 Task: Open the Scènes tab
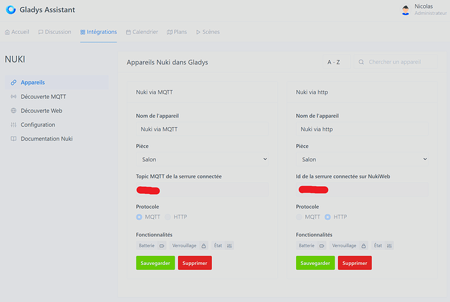pos(207,32)
